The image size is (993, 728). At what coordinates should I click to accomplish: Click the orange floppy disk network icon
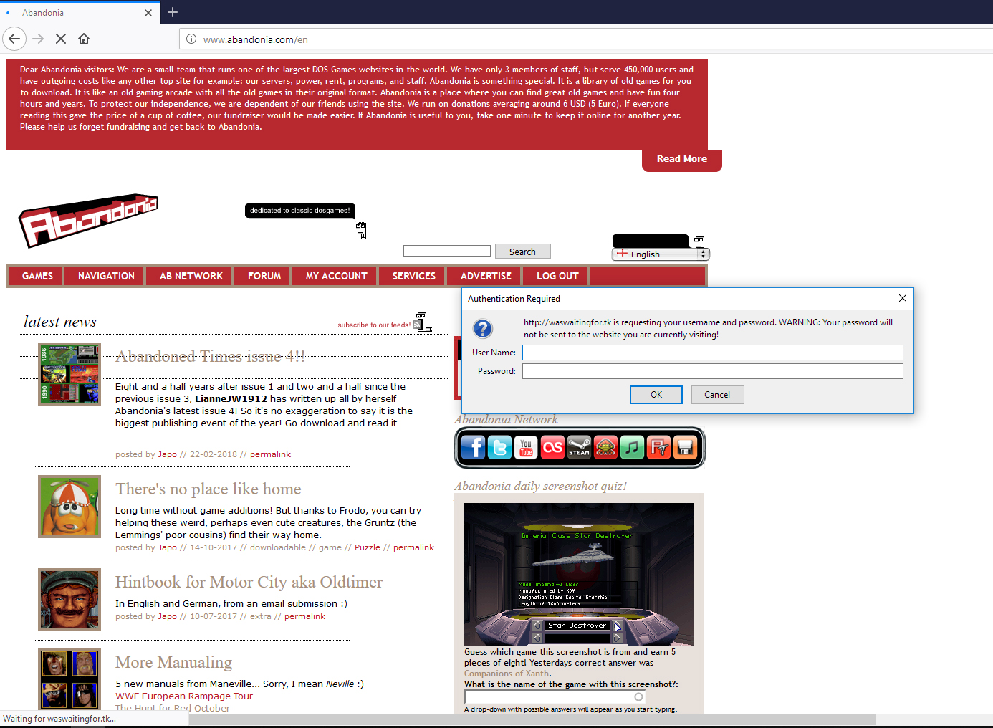685,448
